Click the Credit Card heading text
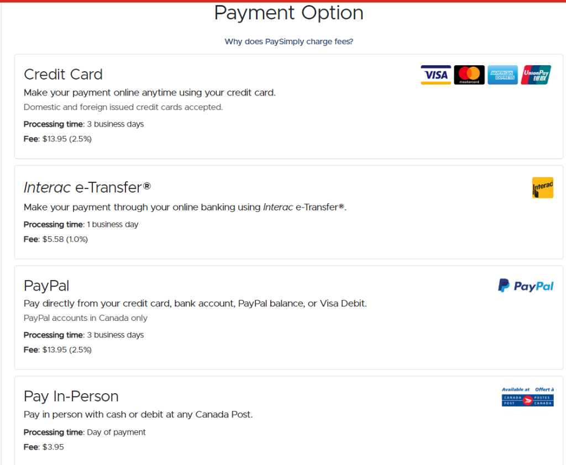Screen dimensions: 566x465 (x=63, y=74)
